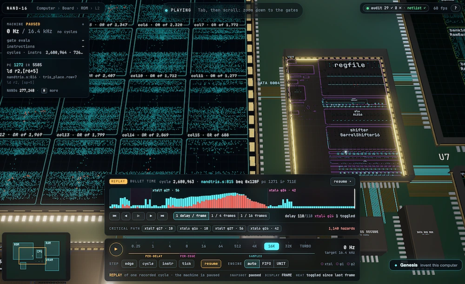Click the REPLAY badge
This screenshot has height=284, width=465.
click(x=118, y=181)
